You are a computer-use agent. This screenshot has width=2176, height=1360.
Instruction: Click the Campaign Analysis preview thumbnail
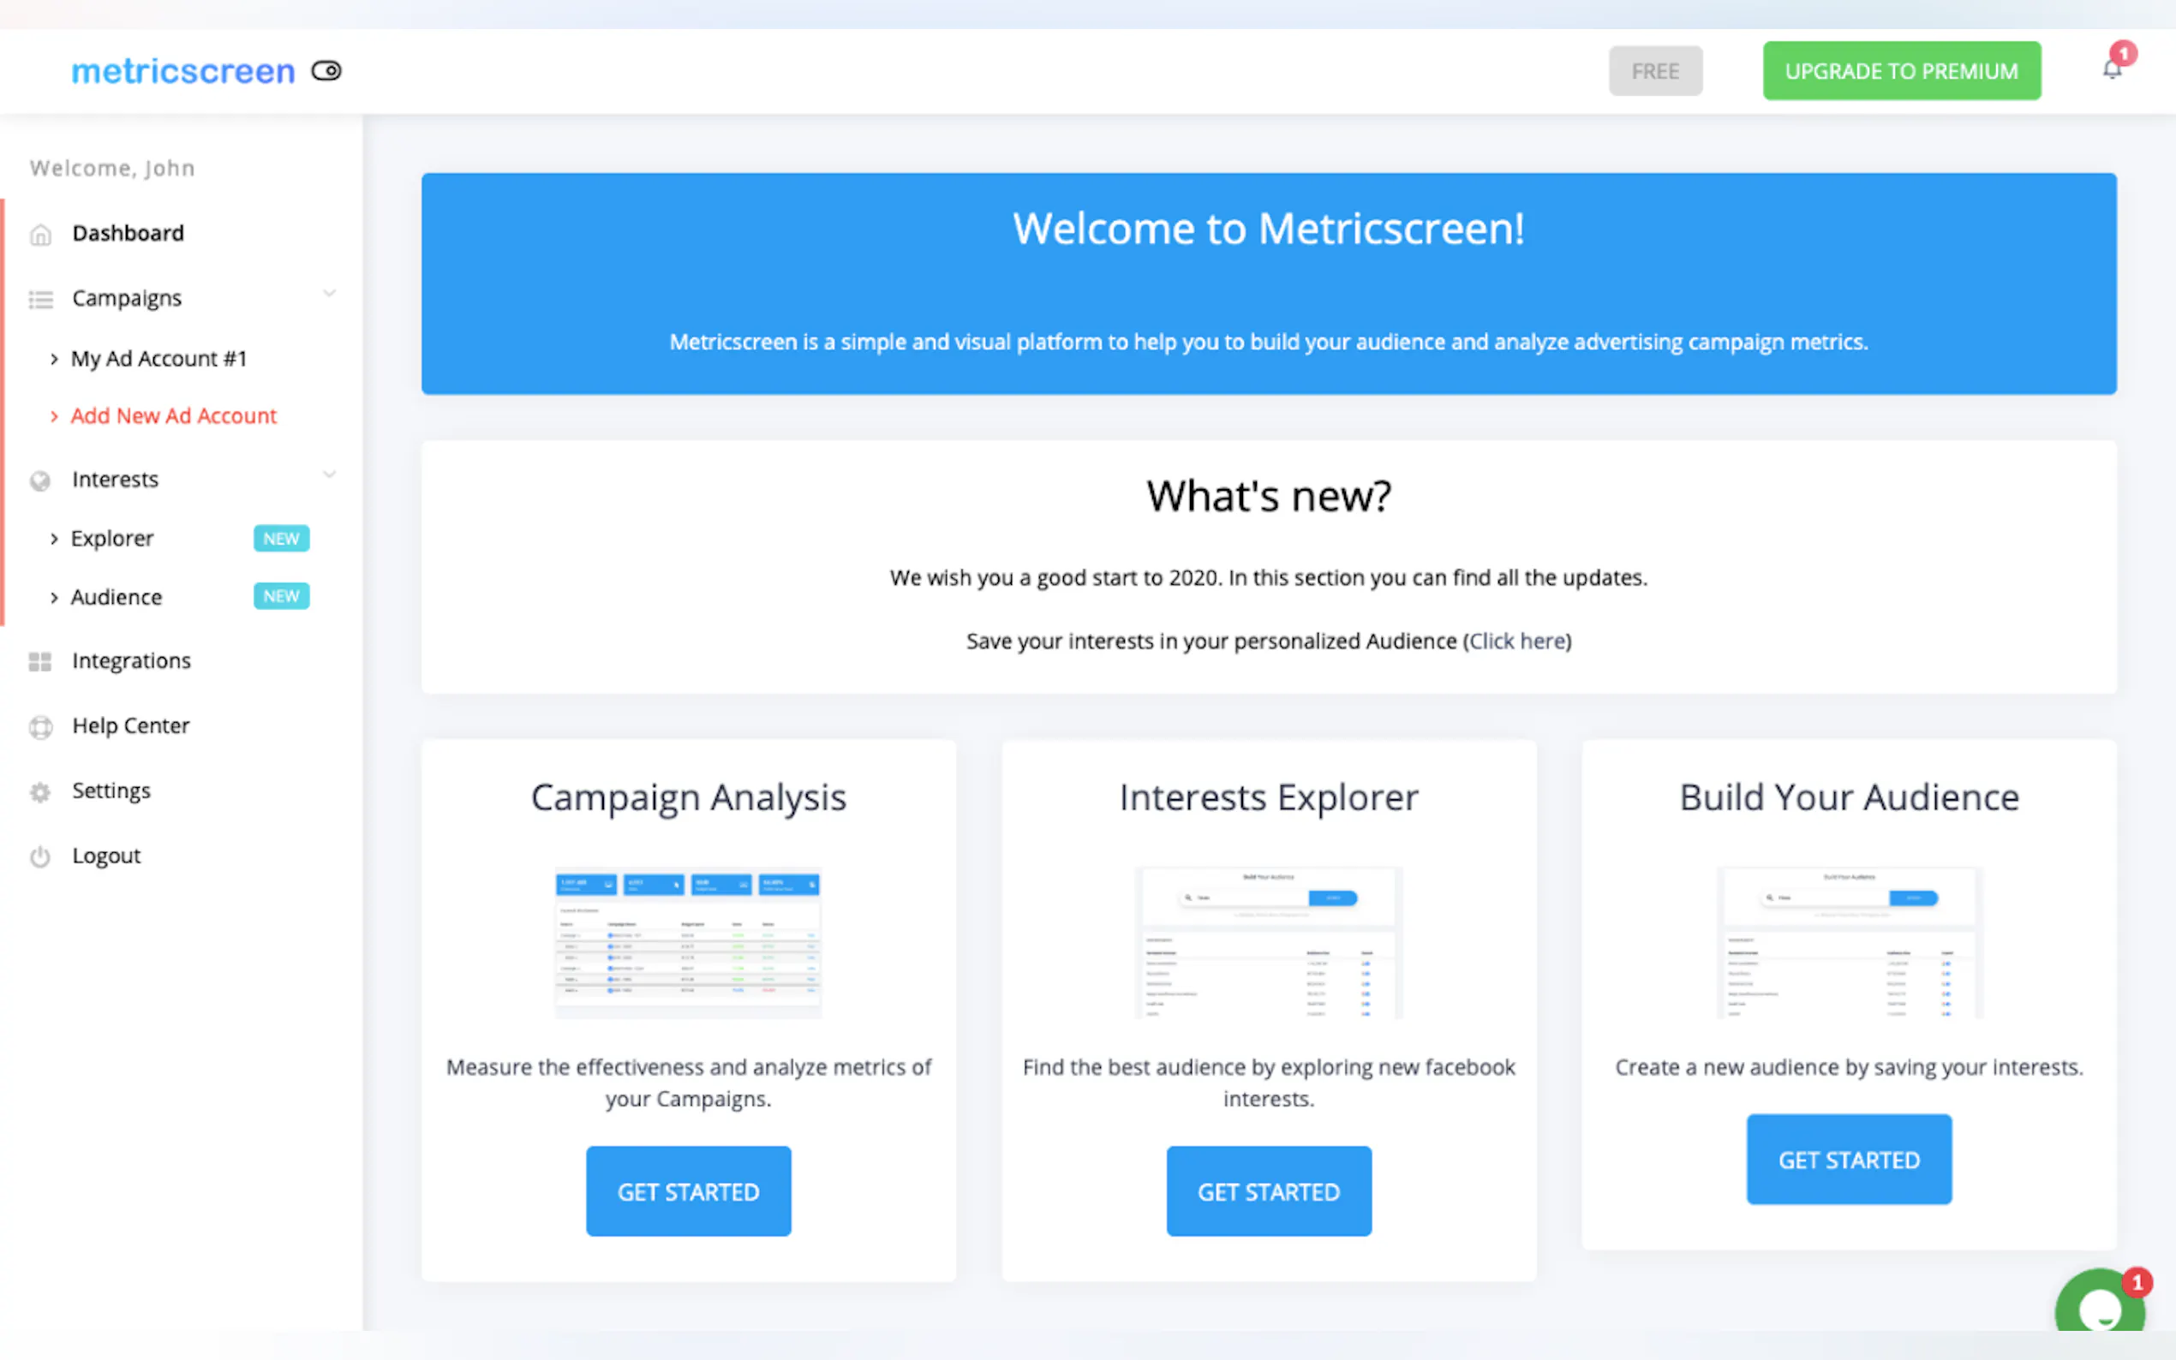pyautogui.click(x=688, y=942)
